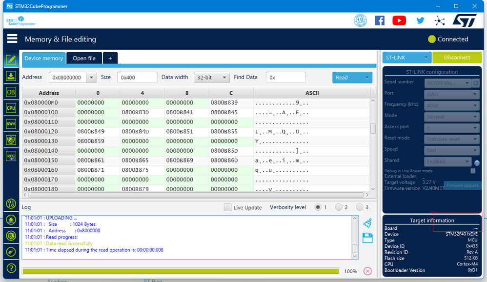Select the 0x080000F0 address row cell
This screenshot has width=487, height=282.
(x=49, y=103)
